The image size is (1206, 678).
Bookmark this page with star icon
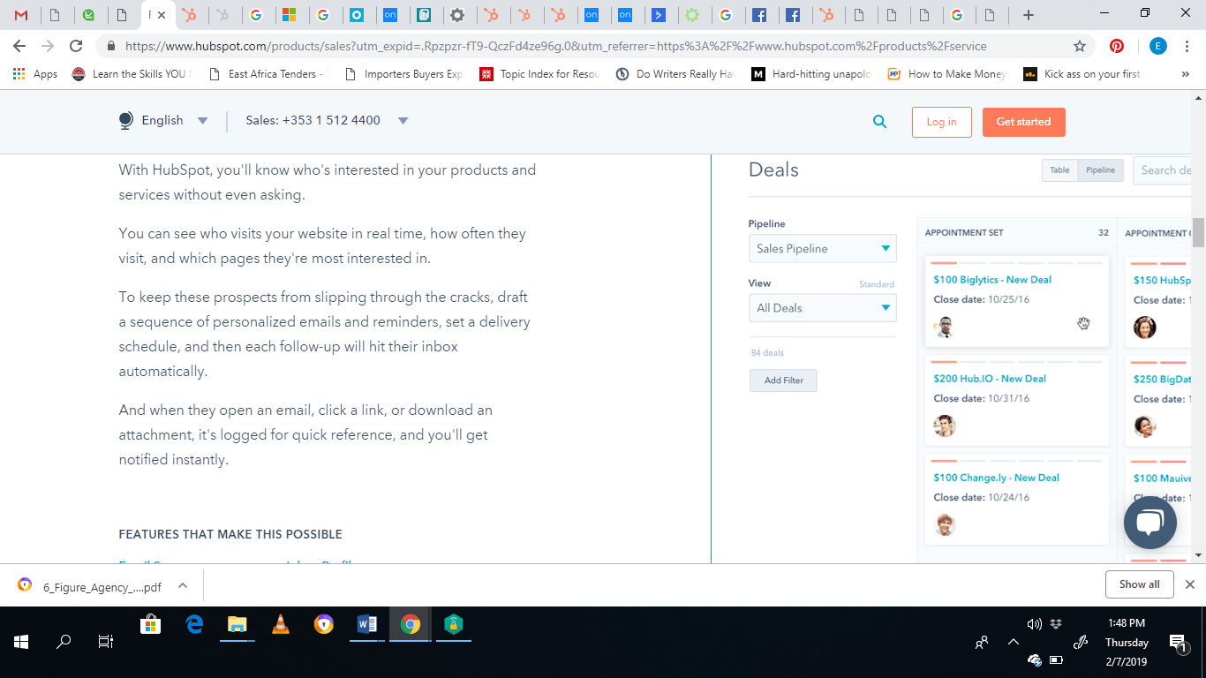pos(1079,46)
